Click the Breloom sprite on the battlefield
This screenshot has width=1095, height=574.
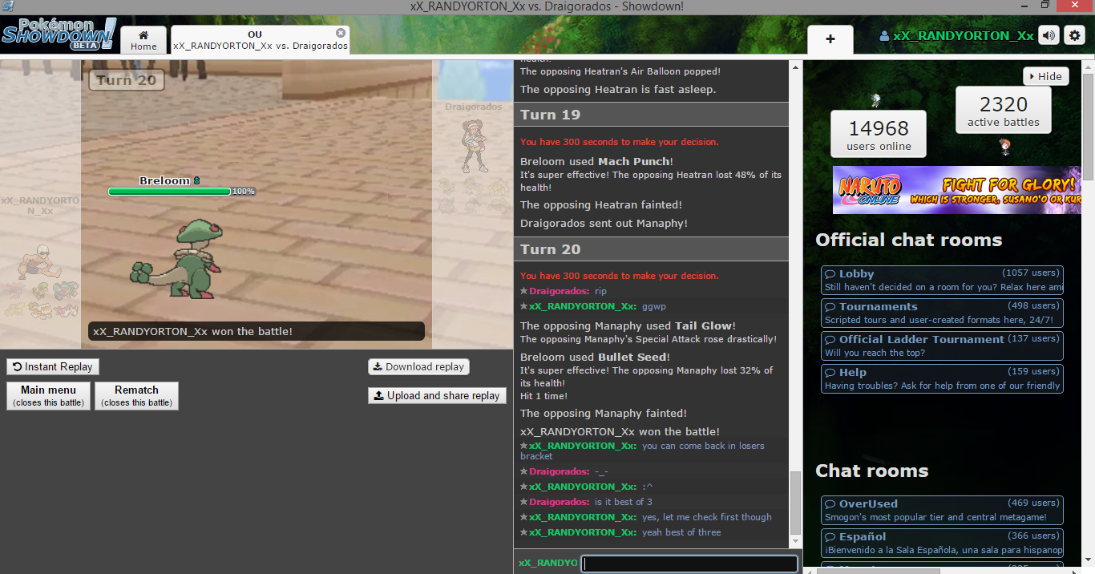click(x=177, y=258)
